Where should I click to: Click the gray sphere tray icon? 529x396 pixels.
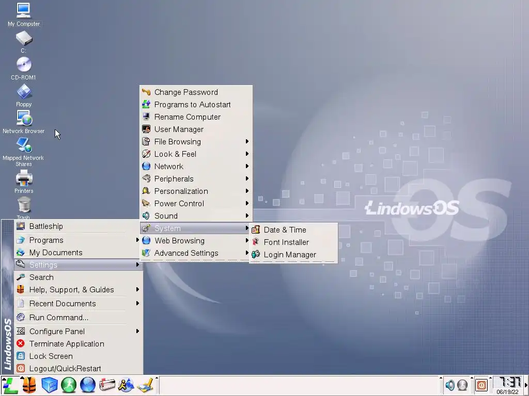(462, 385)
